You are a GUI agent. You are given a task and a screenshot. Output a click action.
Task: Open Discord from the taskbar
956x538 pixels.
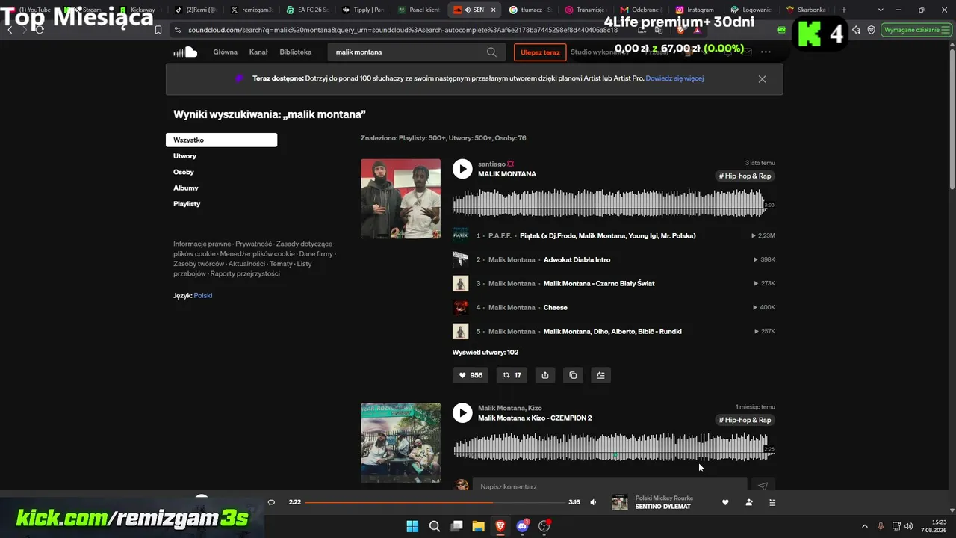(522, 526)
